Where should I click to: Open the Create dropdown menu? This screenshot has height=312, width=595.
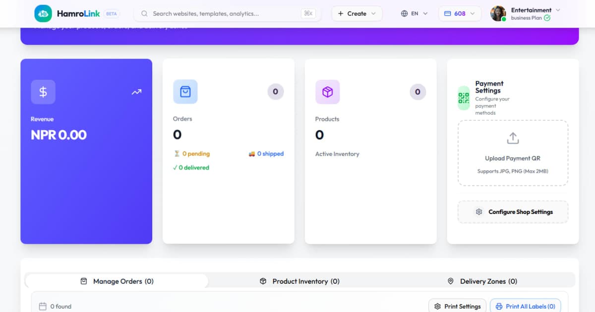click(357, 14)
